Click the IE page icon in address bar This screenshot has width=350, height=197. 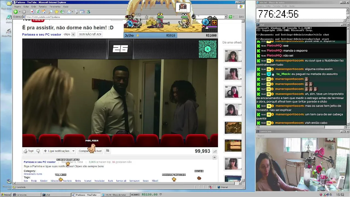(25, 17)
